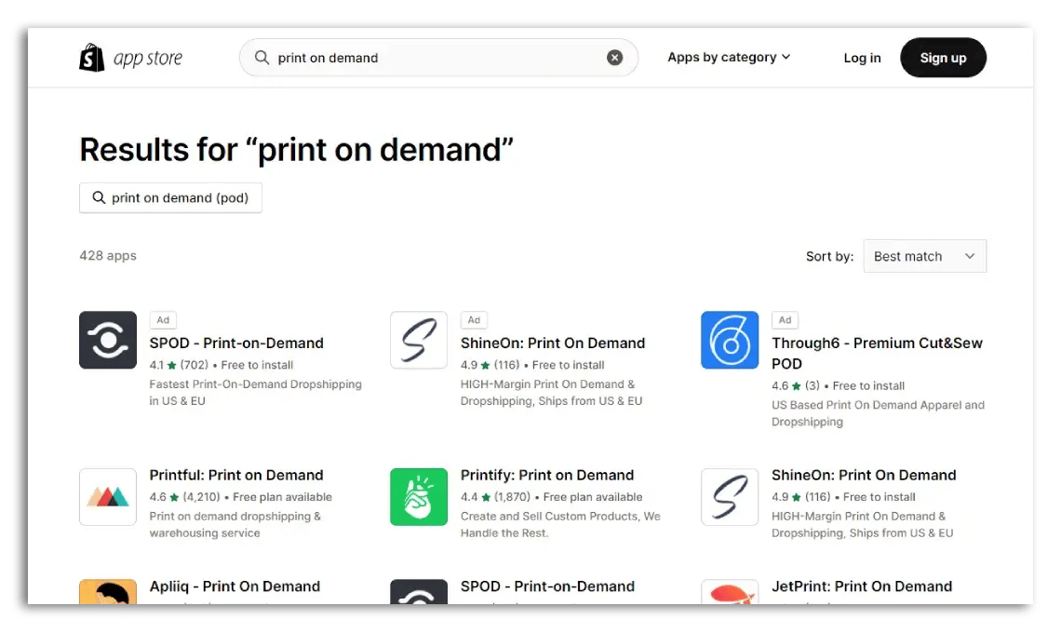Expand the Apps by category menu
The image size is (1061, 633).
[x=729, y=57]
